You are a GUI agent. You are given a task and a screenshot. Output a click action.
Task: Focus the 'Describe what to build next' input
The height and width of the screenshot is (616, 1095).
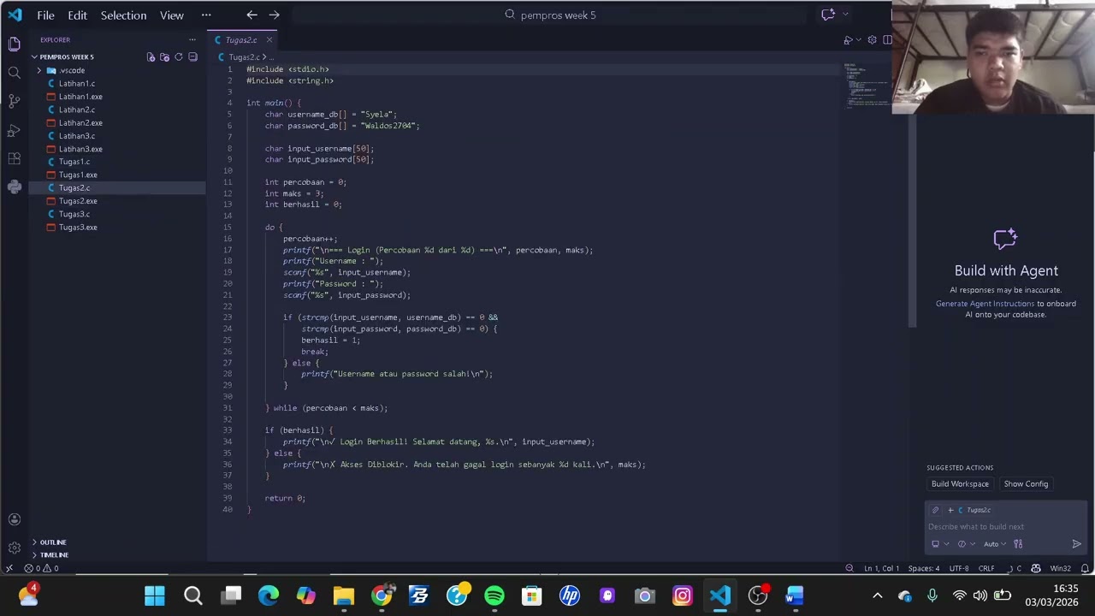click(x=1004, y=527)
